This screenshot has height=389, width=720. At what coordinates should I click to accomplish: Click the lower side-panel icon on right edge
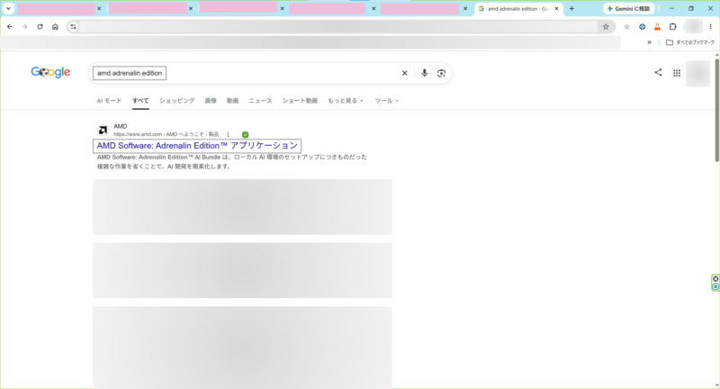tap(715, 286)
